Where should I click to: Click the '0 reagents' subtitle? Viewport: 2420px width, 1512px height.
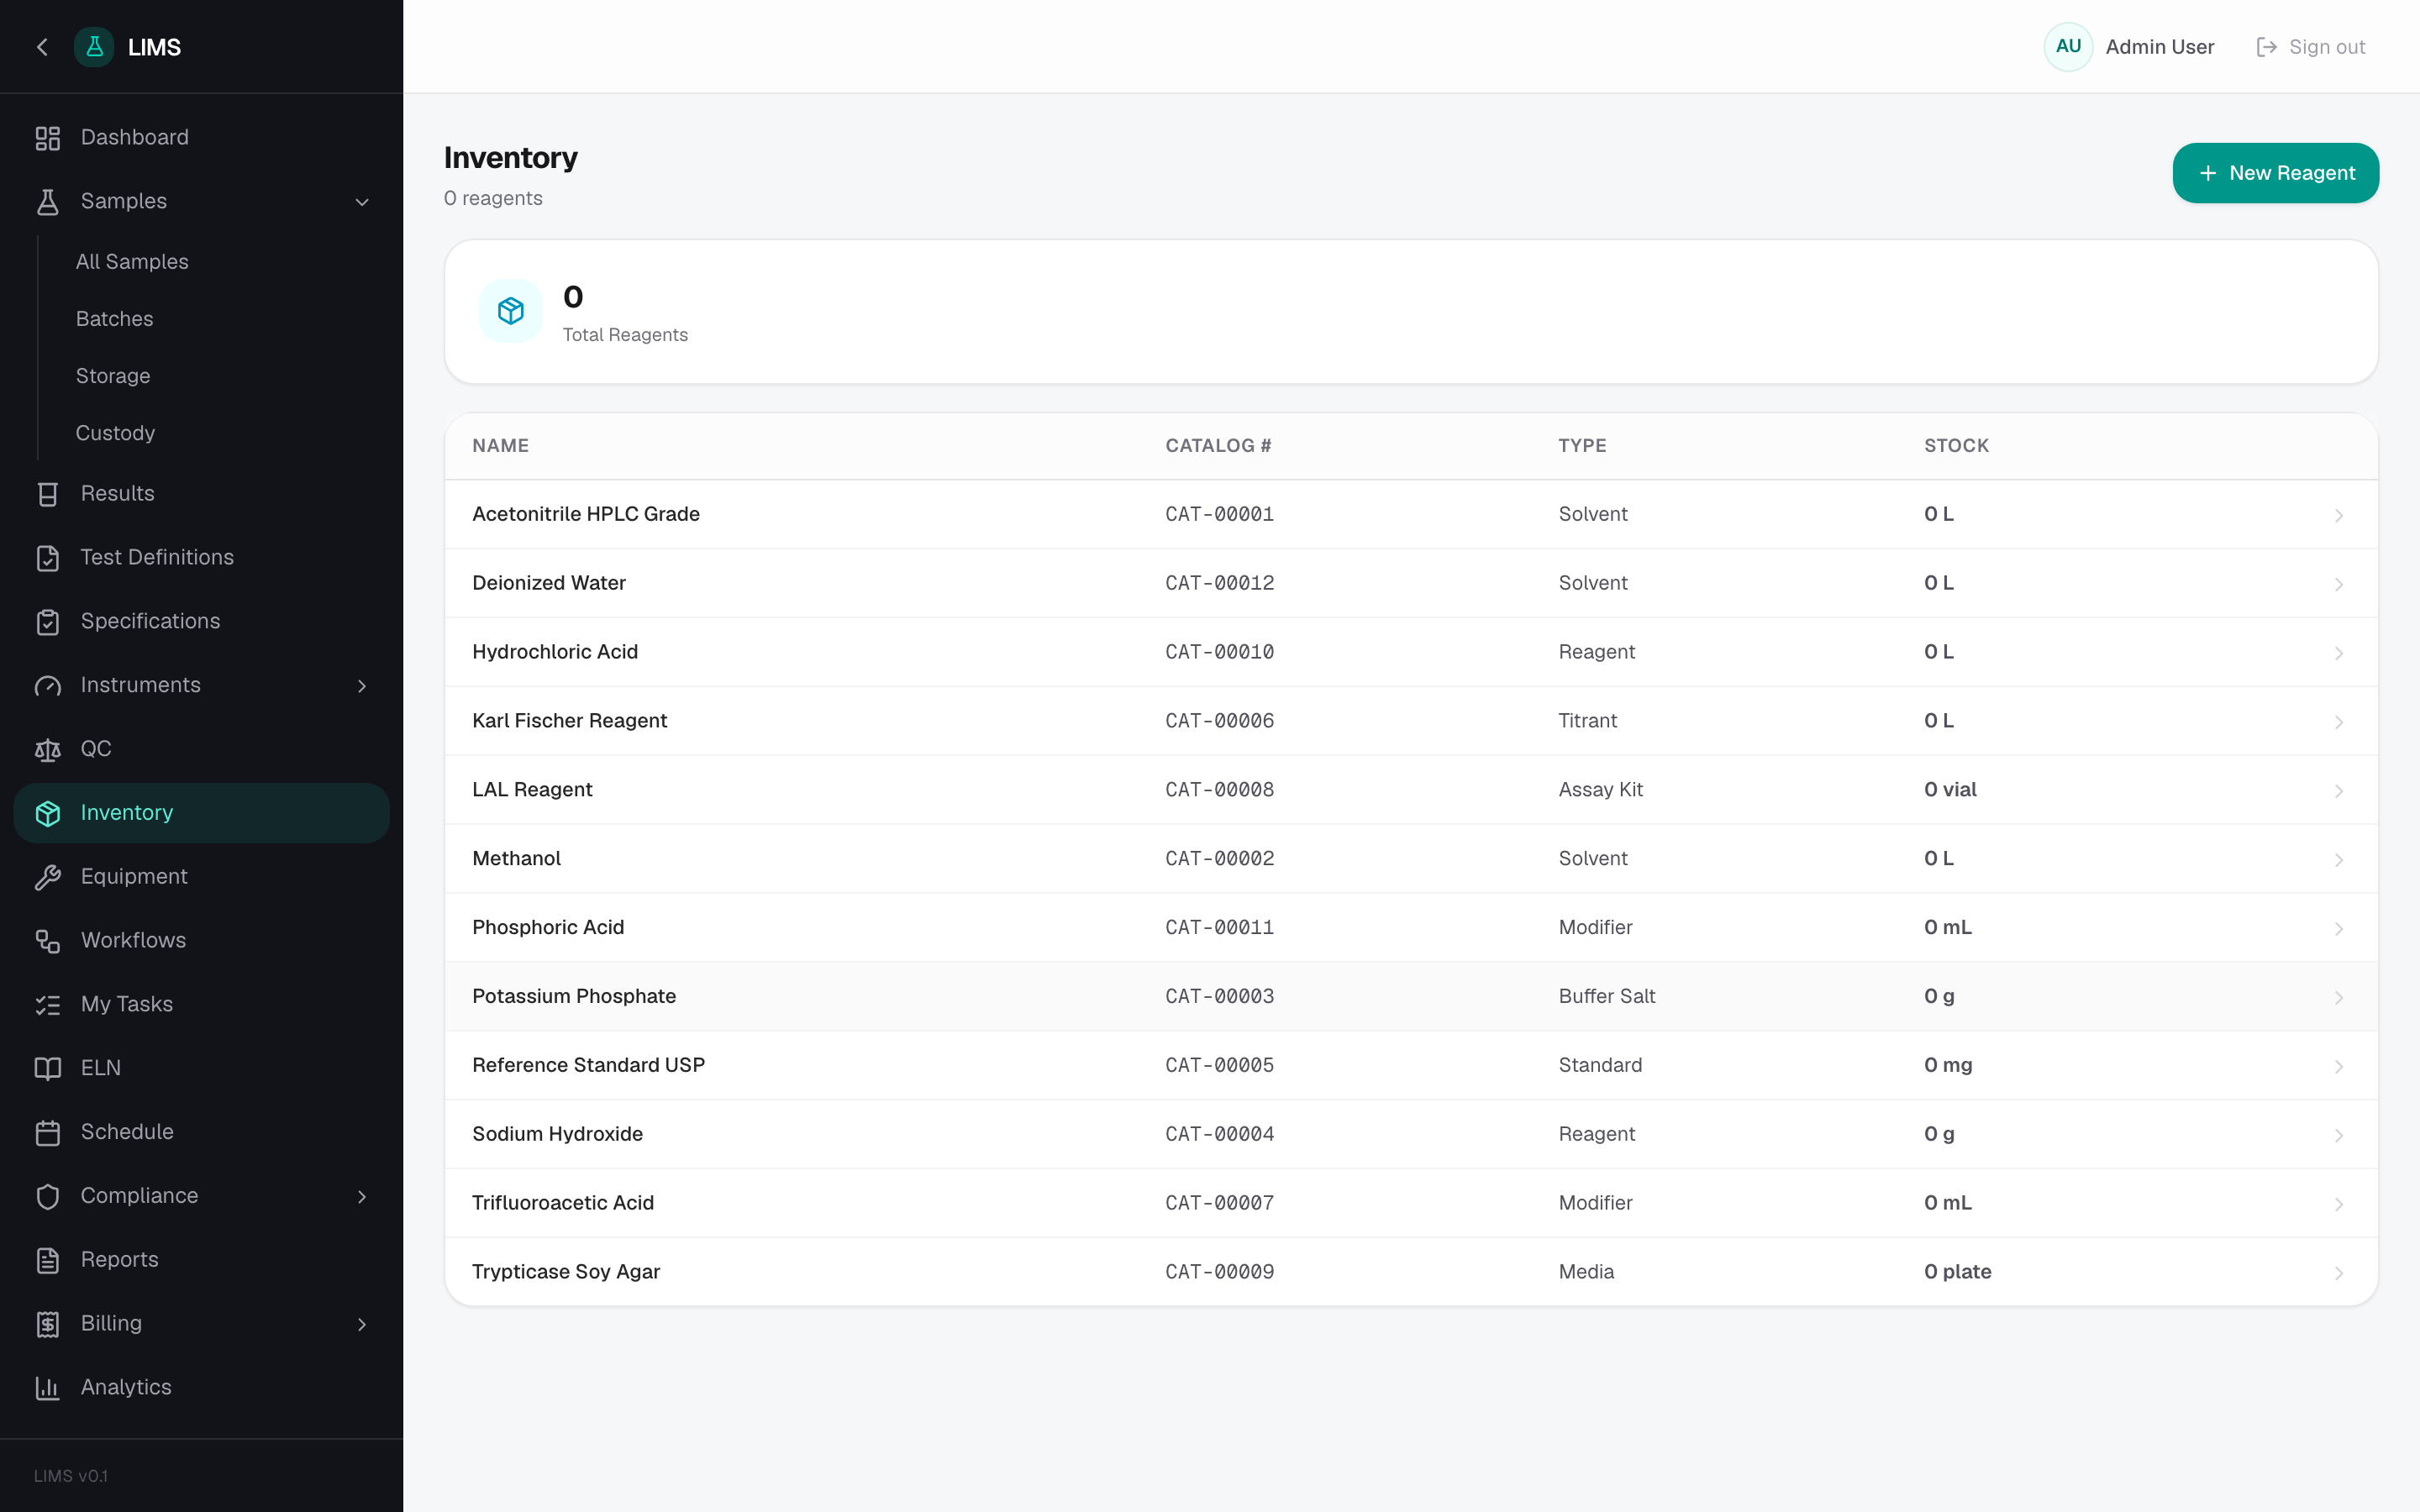pos(493,199)
